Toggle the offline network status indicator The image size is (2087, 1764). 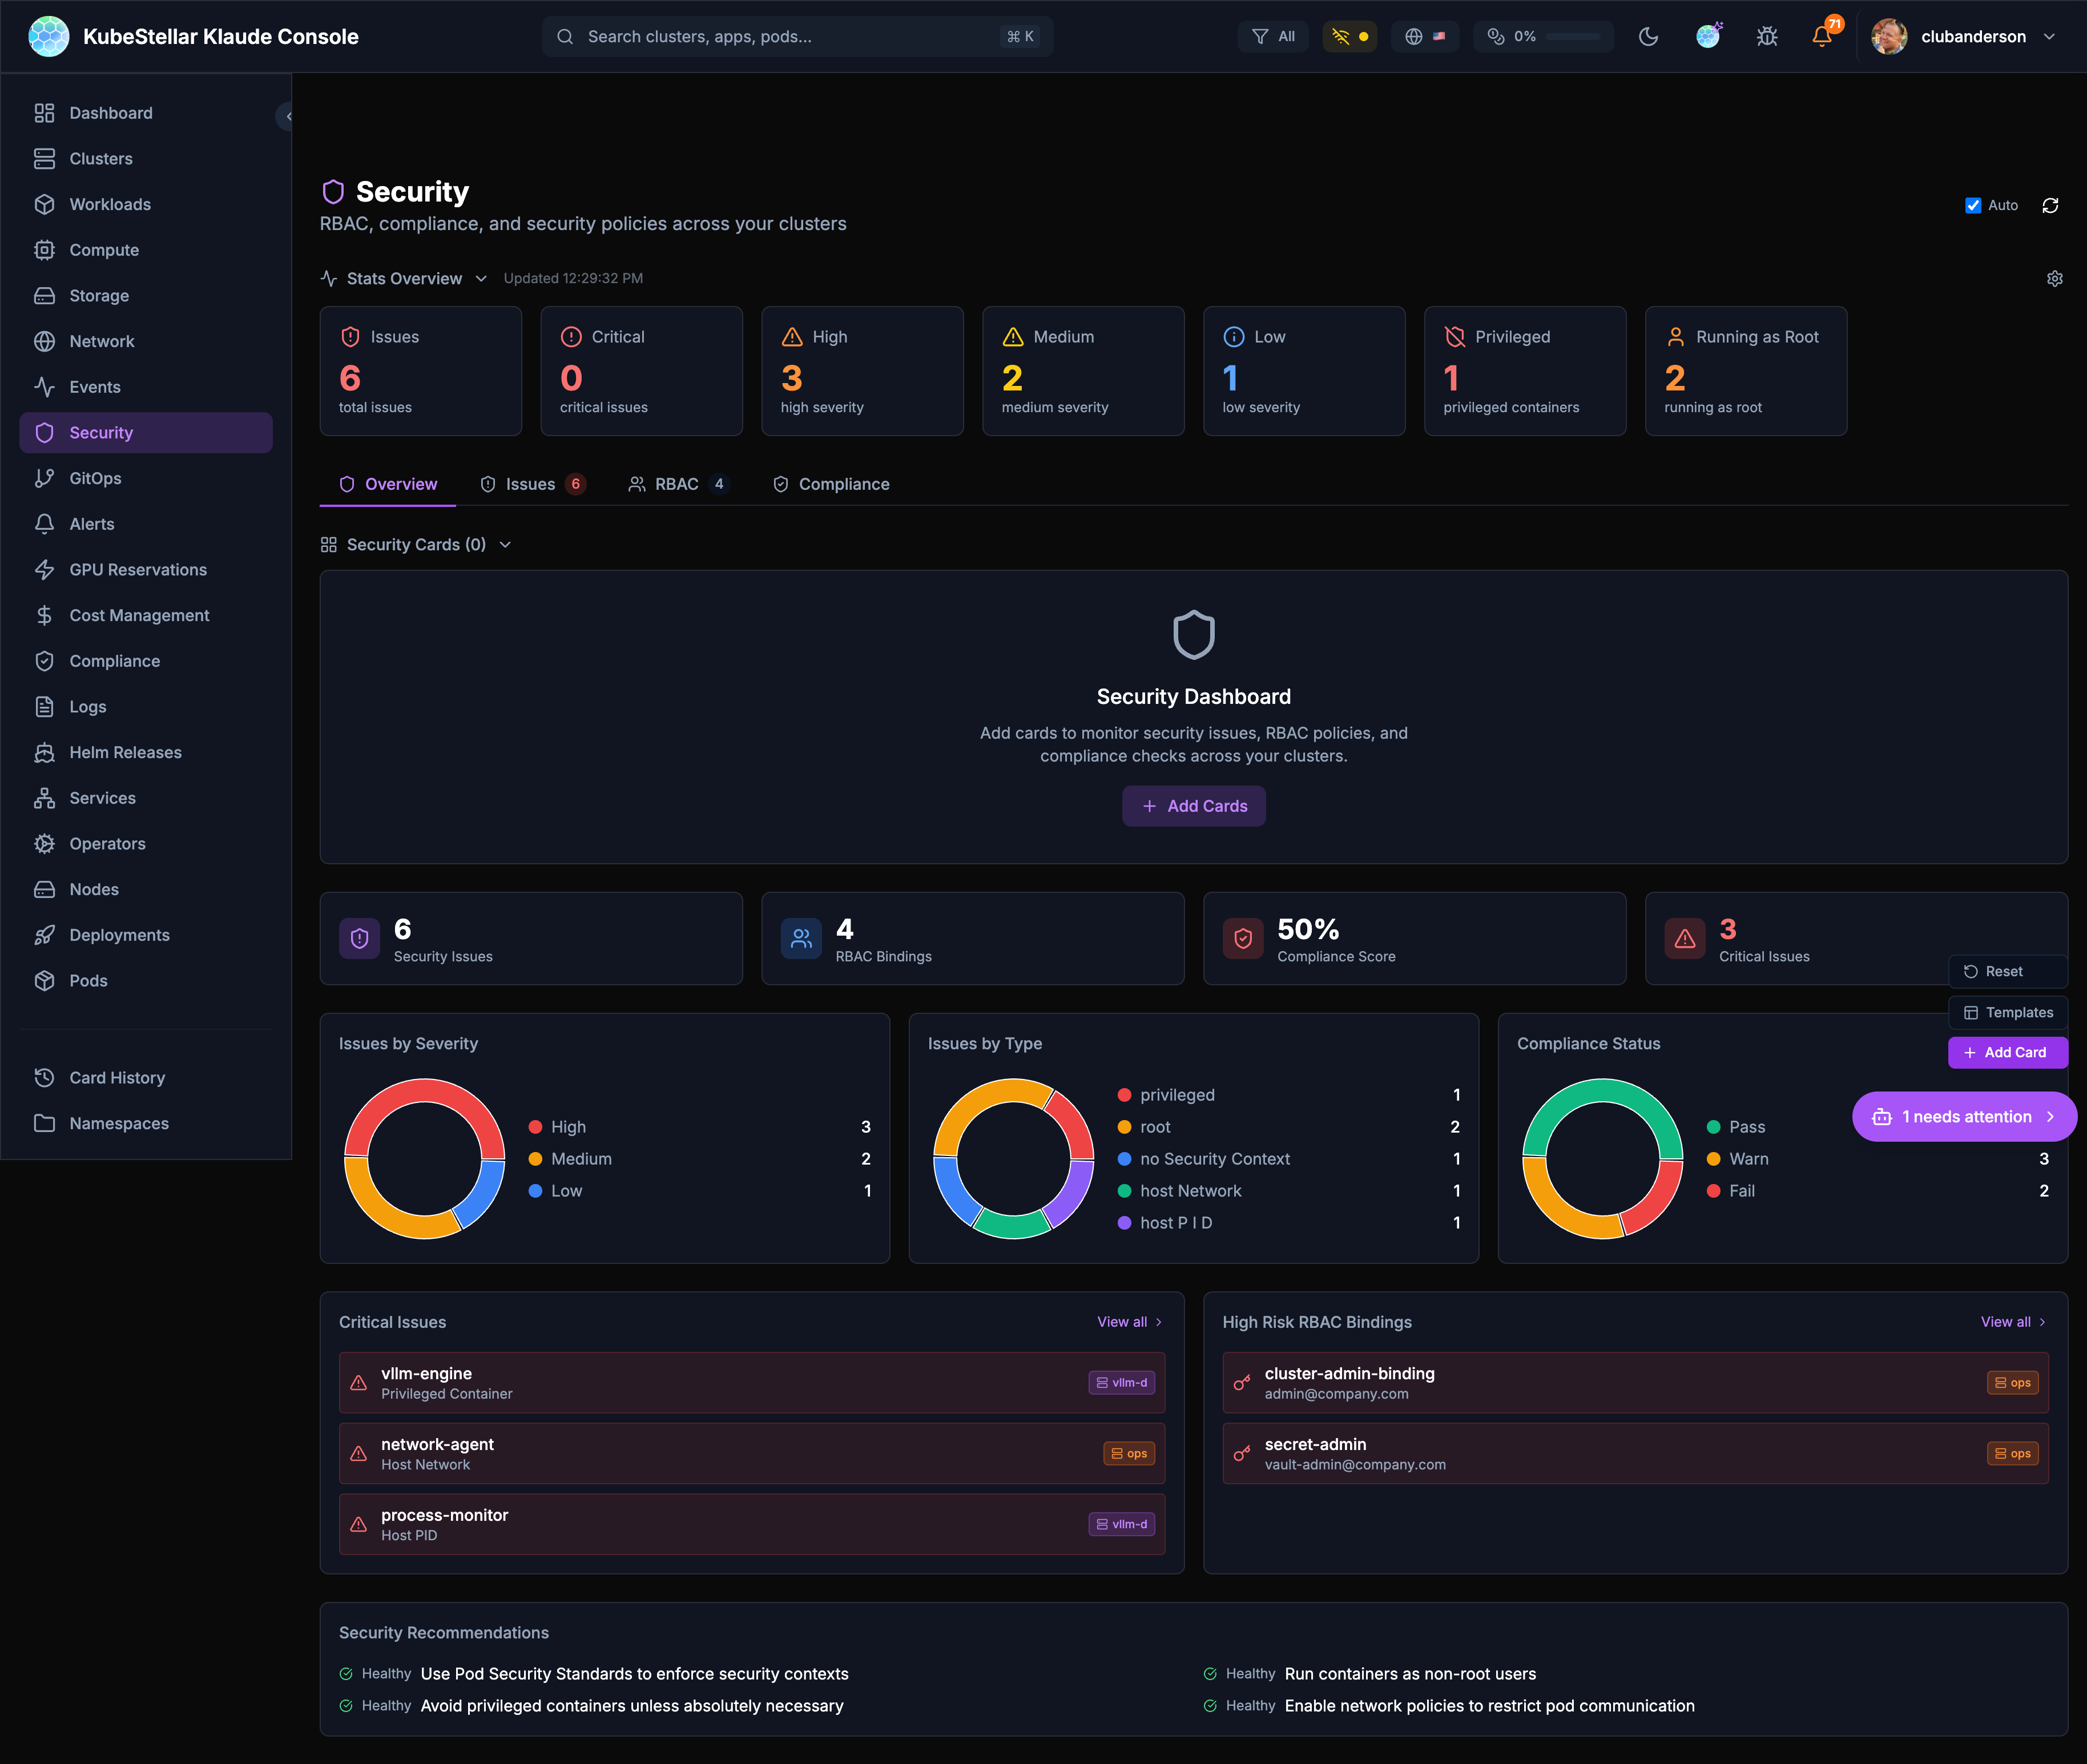coord(1349,37)
